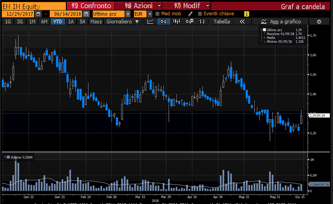Click the Minimo 05/29/18 legend entry

point(283,41)
